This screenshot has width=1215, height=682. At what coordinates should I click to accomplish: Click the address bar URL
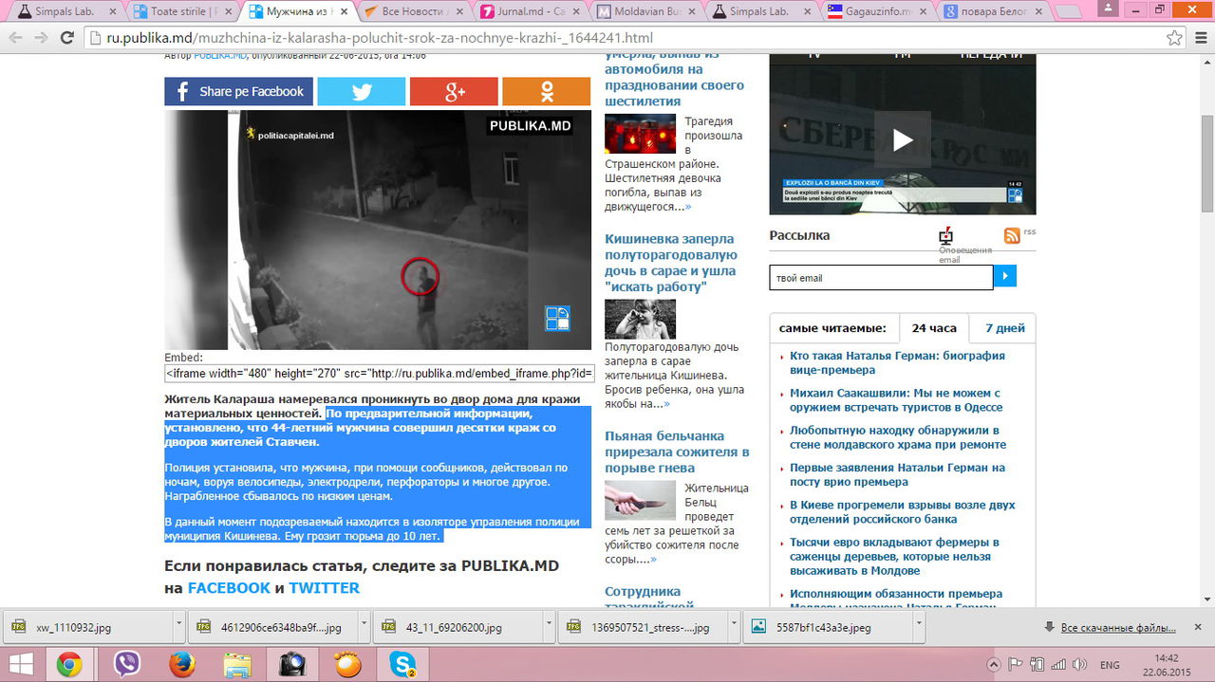[379, 38]
